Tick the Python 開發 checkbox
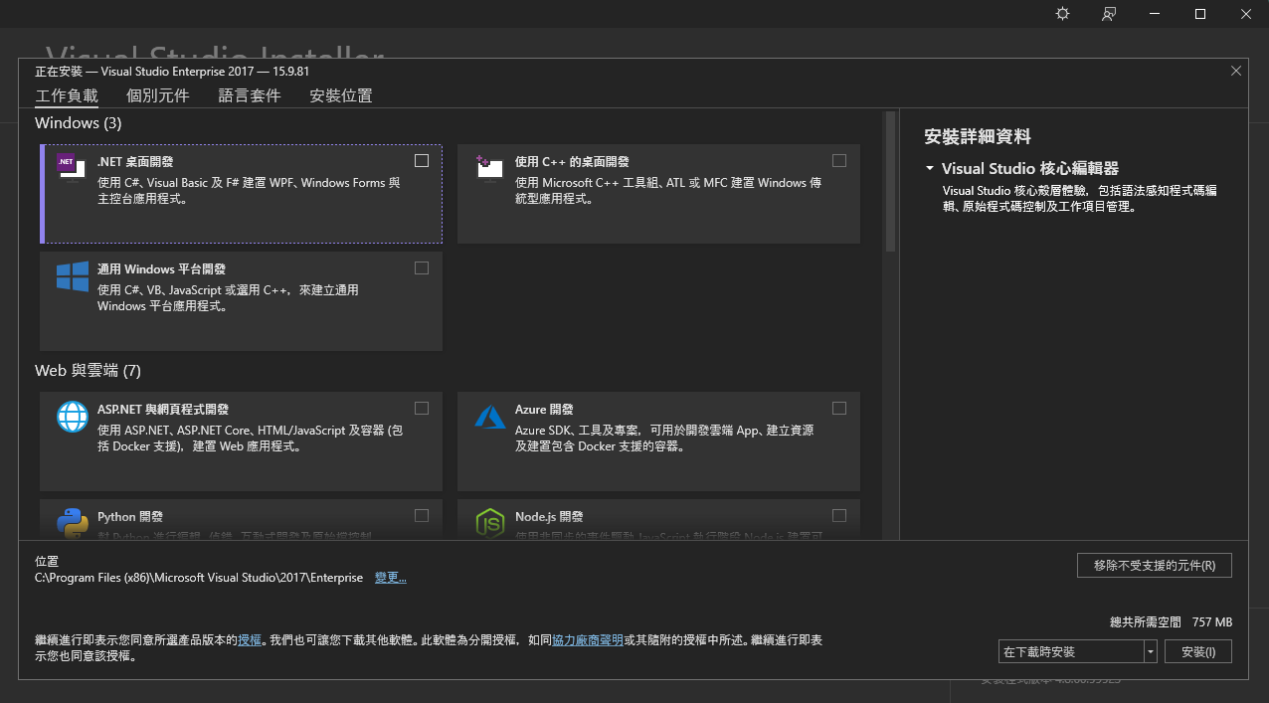 [422, 515]
